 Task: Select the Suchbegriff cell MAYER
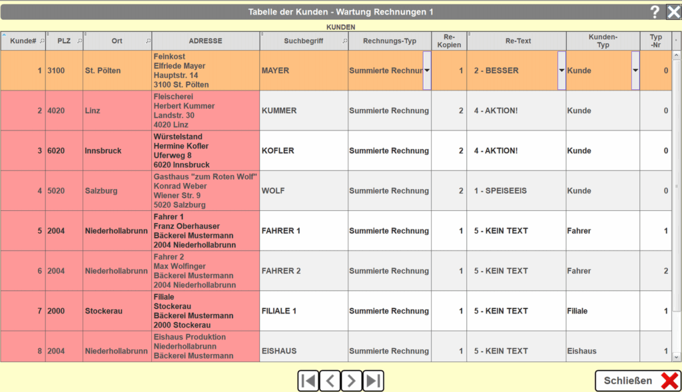304,71
